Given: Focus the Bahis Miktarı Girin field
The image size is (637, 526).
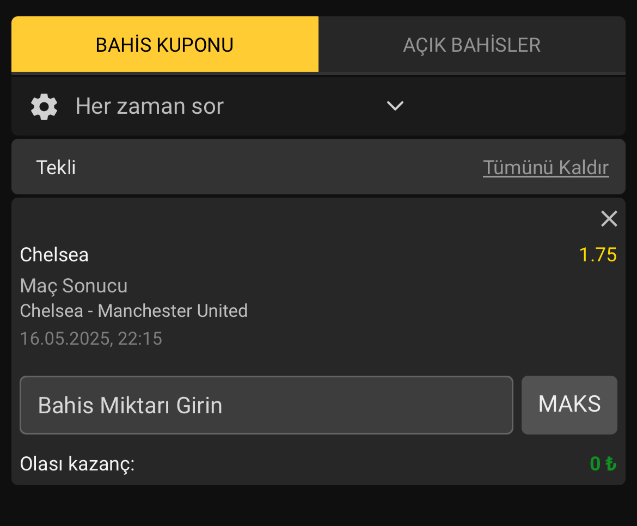Looking at the screenshot, I should click(x=266, y=405).
